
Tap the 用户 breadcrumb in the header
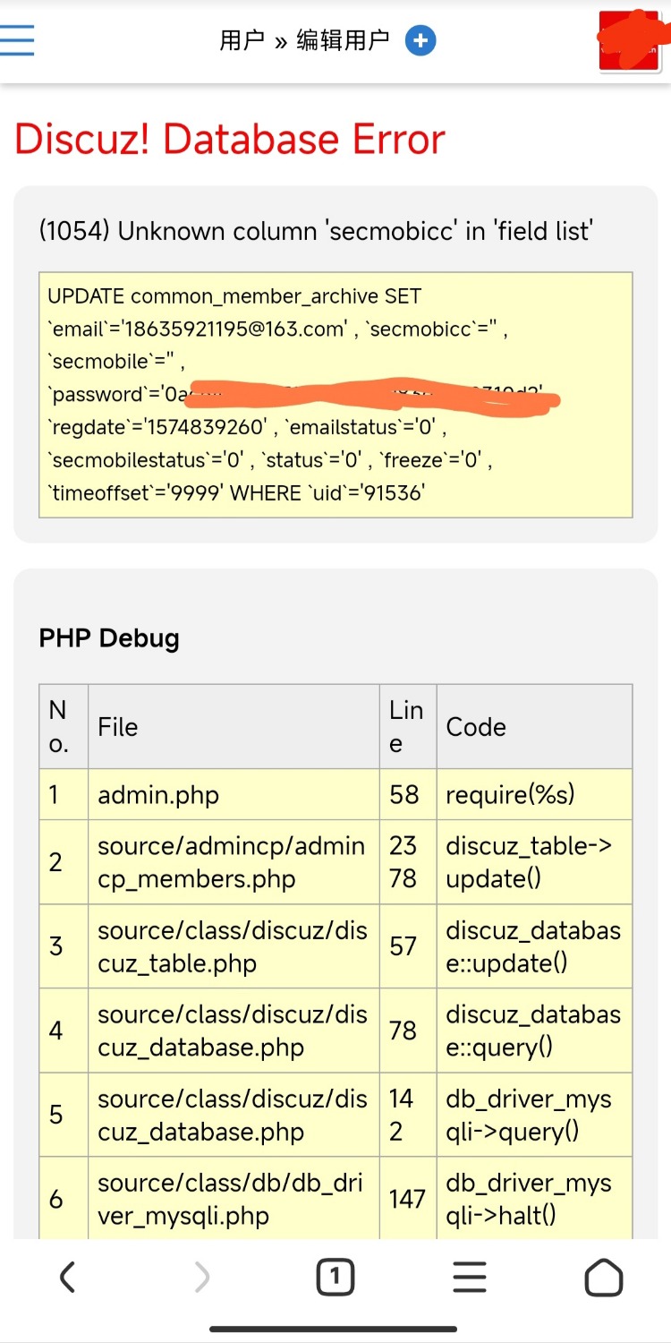tap(242, 40)
